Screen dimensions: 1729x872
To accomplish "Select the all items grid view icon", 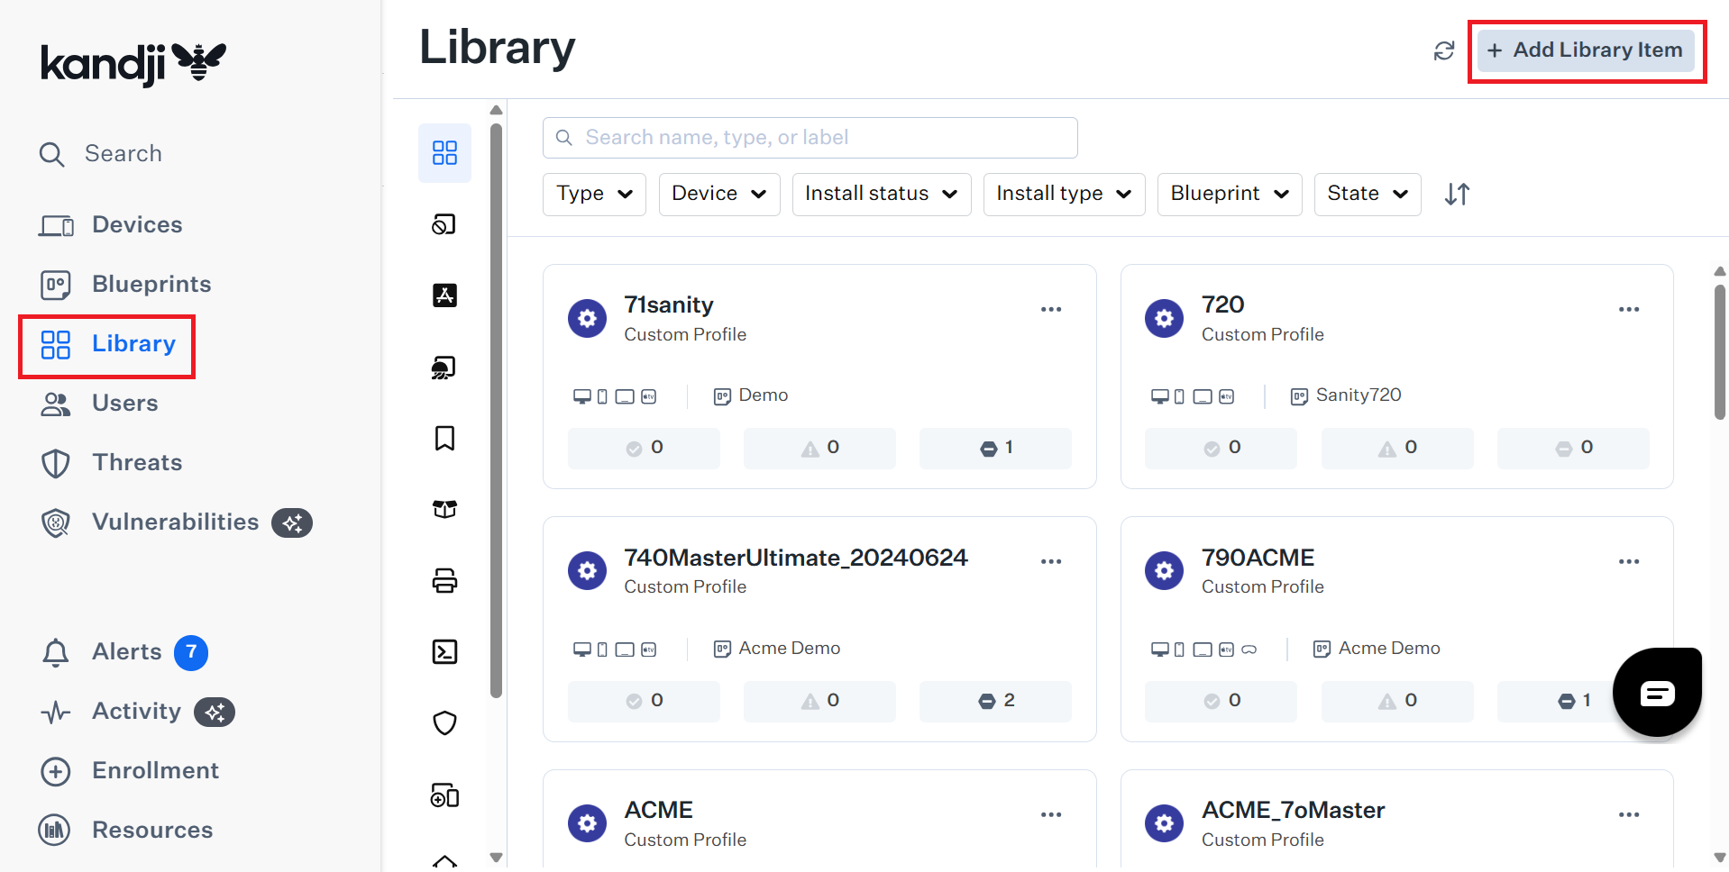I will coord(444,153).
